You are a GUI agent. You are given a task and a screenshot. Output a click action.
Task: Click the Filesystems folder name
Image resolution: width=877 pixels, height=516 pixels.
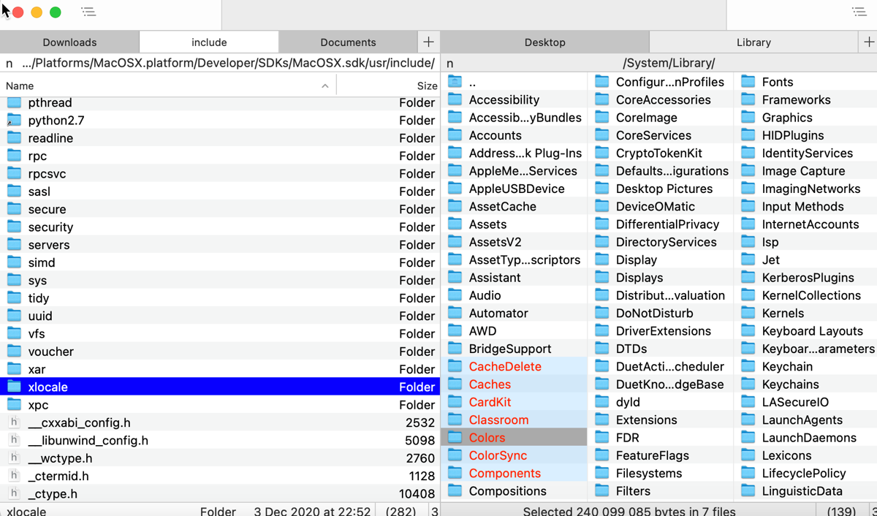click(x=649, y=473)
